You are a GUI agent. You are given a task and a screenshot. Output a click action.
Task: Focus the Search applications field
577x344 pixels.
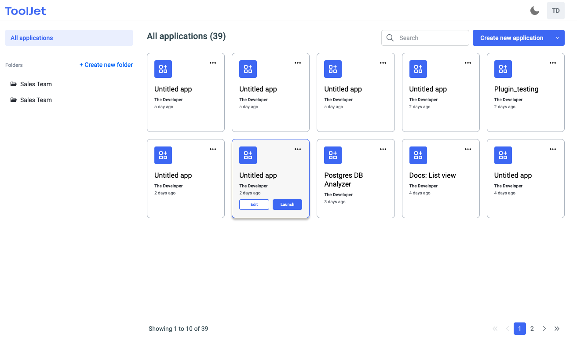[431, 38]
